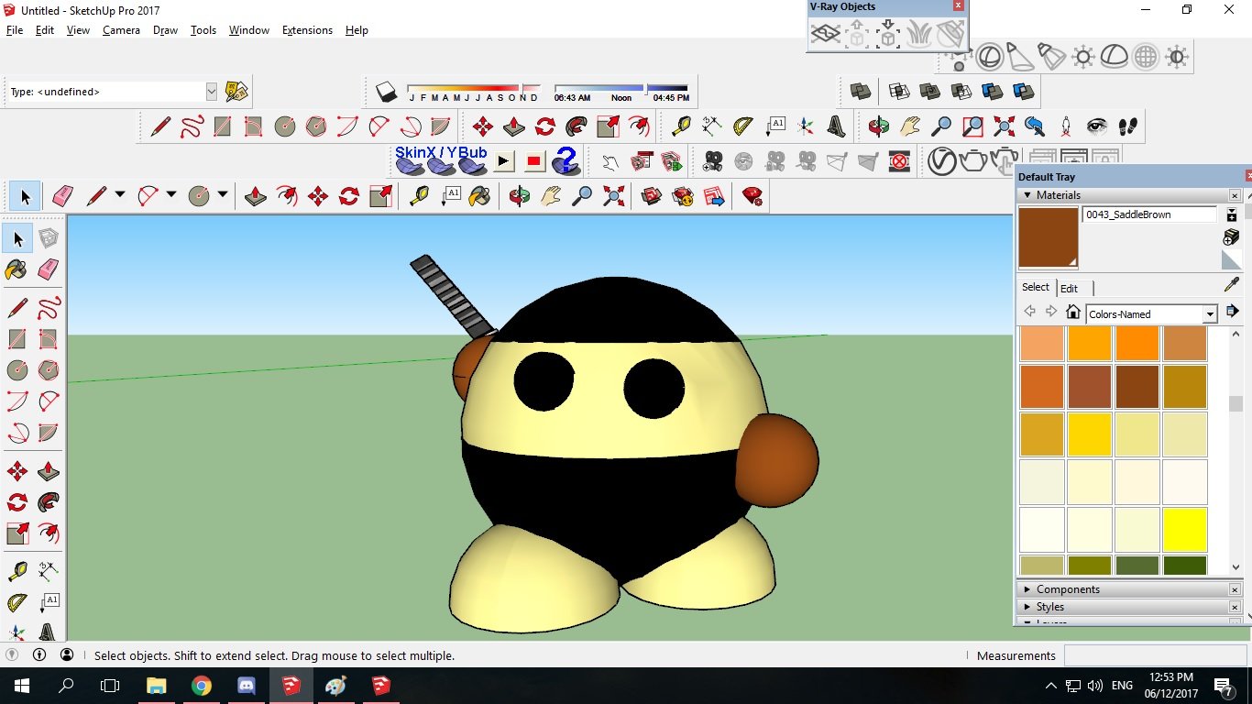Viewport: 1252px width, 704px height.
Task: Open Extension Warehouse red ruby icon
Action: click(x=752, y=196)
